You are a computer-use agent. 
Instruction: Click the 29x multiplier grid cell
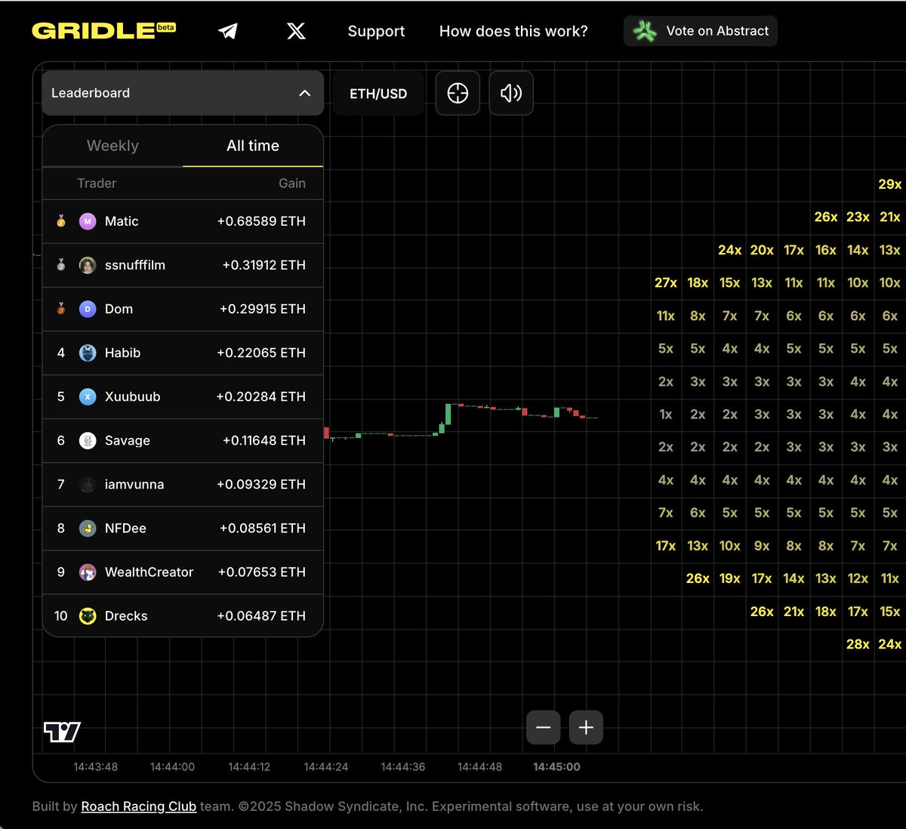coord(890,184)
